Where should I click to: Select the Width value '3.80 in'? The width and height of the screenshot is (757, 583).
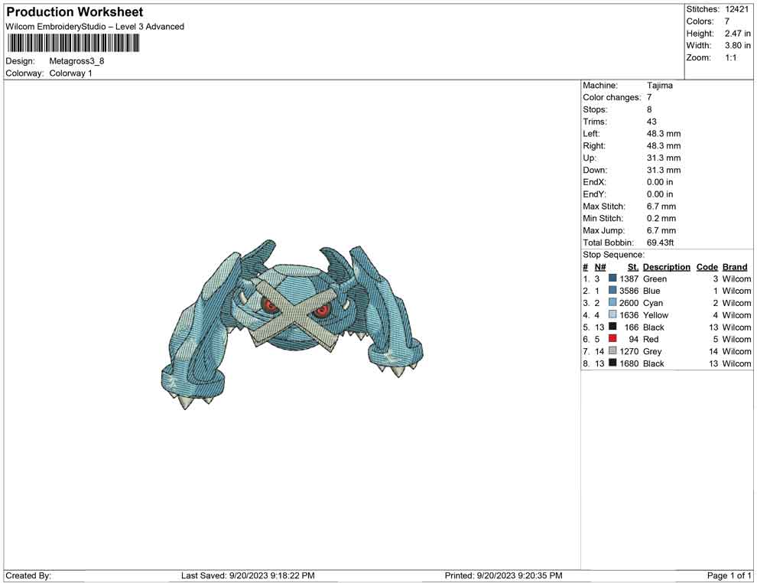pos(737,45)
